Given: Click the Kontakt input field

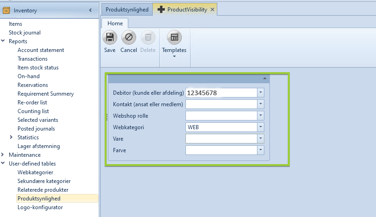Looking at the screenshot, I should [221, 104].
